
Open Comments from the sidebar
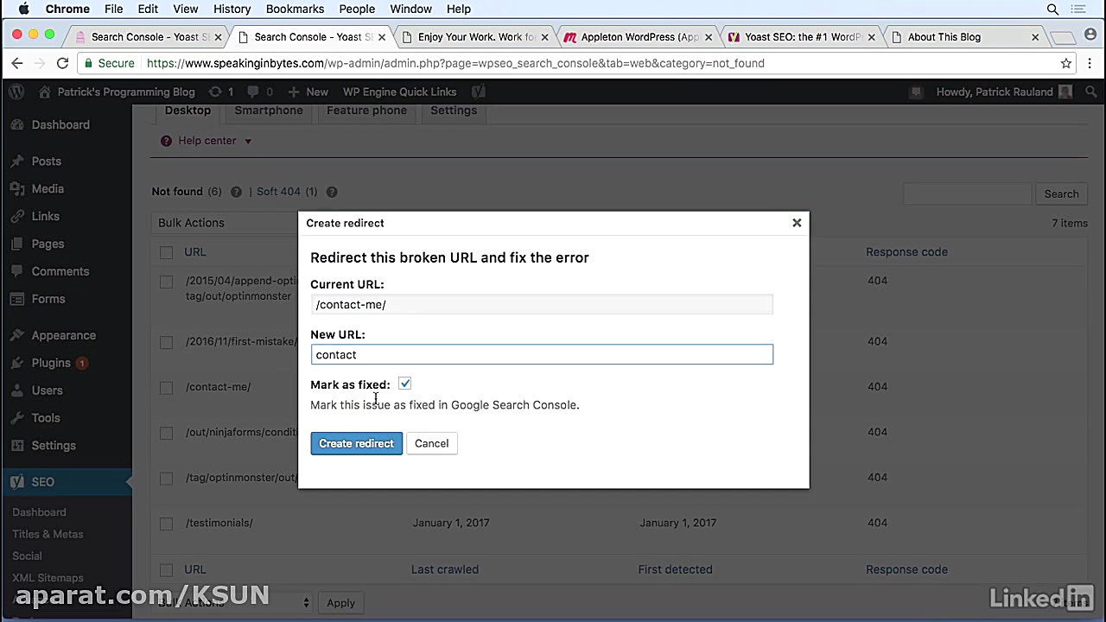[60, 271]
